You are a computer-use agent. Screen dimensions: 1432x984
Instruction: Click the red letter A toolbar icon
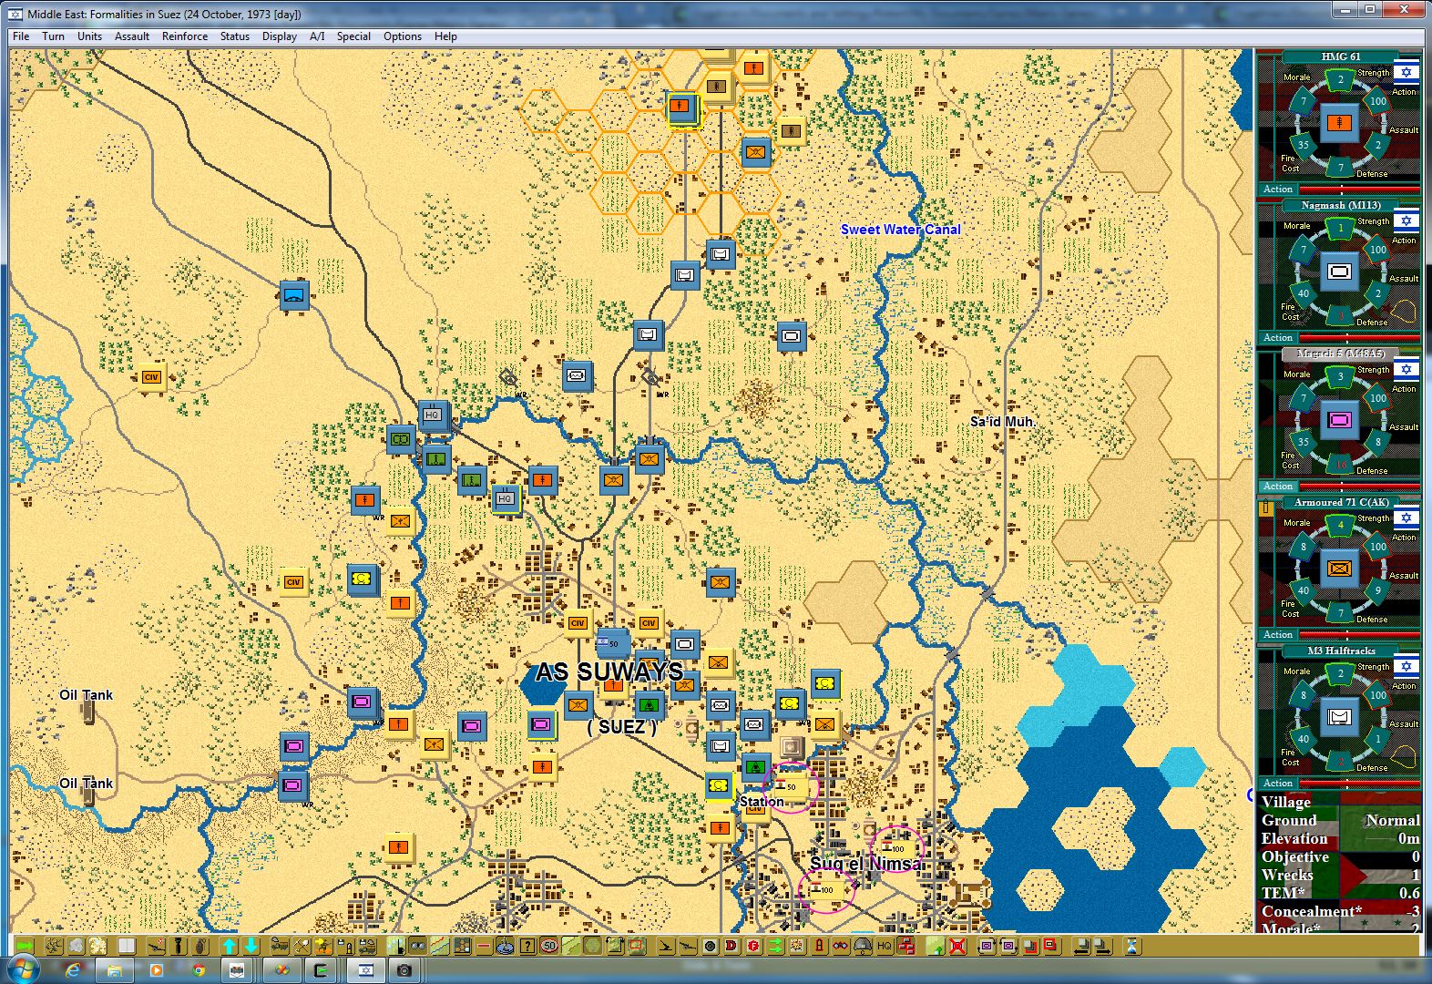[x=819, y=946]
